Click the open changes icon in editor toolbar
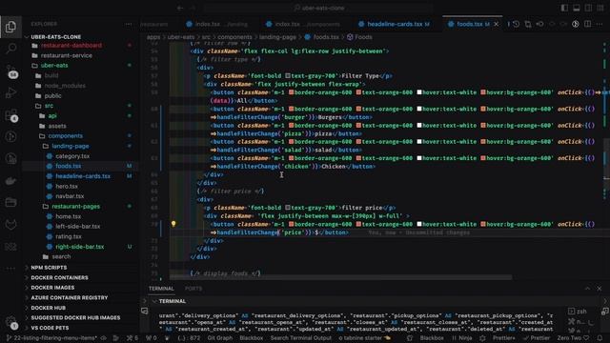 528,24
